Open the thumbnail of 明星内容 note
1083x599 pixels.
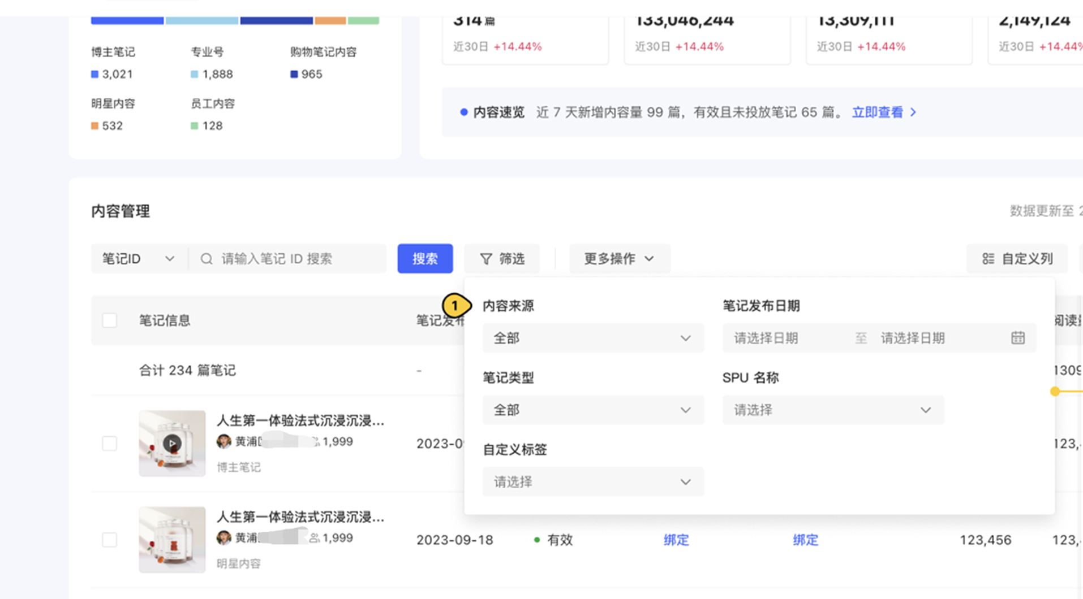click(x=172, y=540)
